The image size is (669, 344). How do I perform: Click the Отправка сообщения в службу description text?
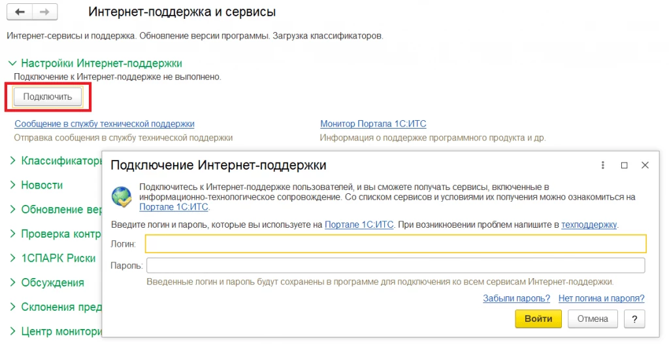click(x=123, y=138)
